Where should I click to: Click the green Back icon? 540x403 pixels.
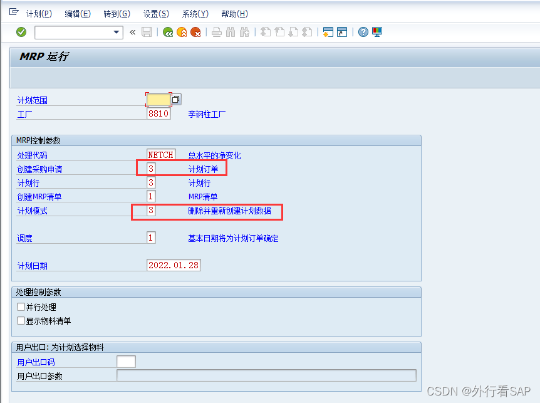[x=168, y=33]
